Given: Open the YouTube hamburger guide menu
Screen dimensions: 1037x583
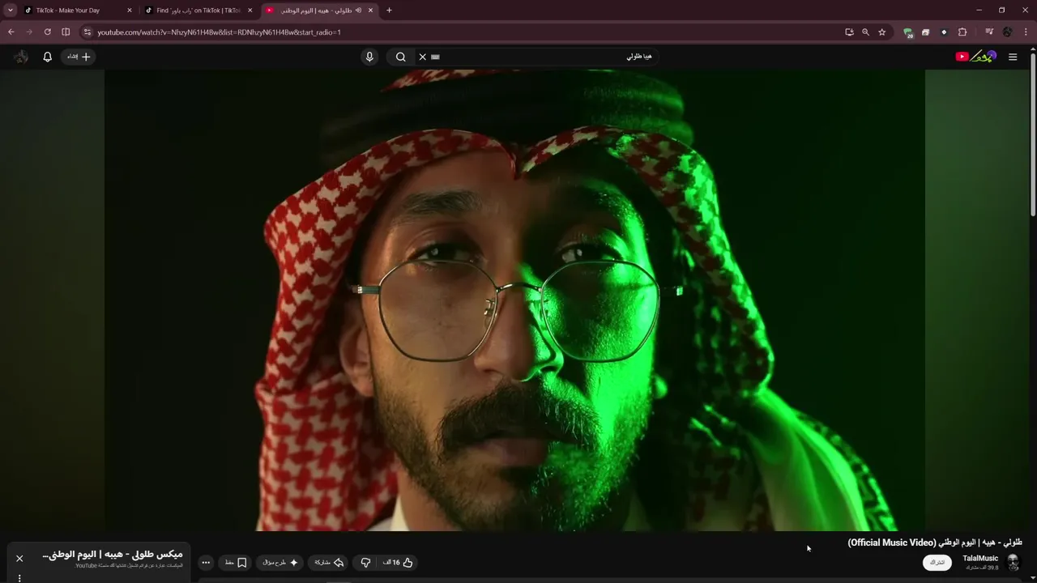Looking at the screenshot, I should (x=1013, y=57).
